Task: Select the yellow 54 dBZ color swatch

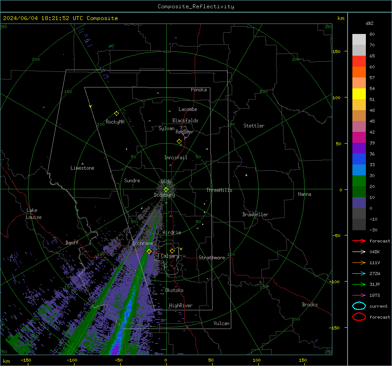Action: click(359, 94)
